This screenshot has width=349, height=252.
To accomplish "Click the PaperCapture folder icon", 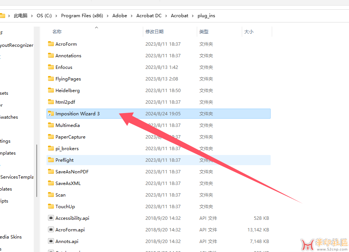I will pyautogui.click(x=51, y=137).
